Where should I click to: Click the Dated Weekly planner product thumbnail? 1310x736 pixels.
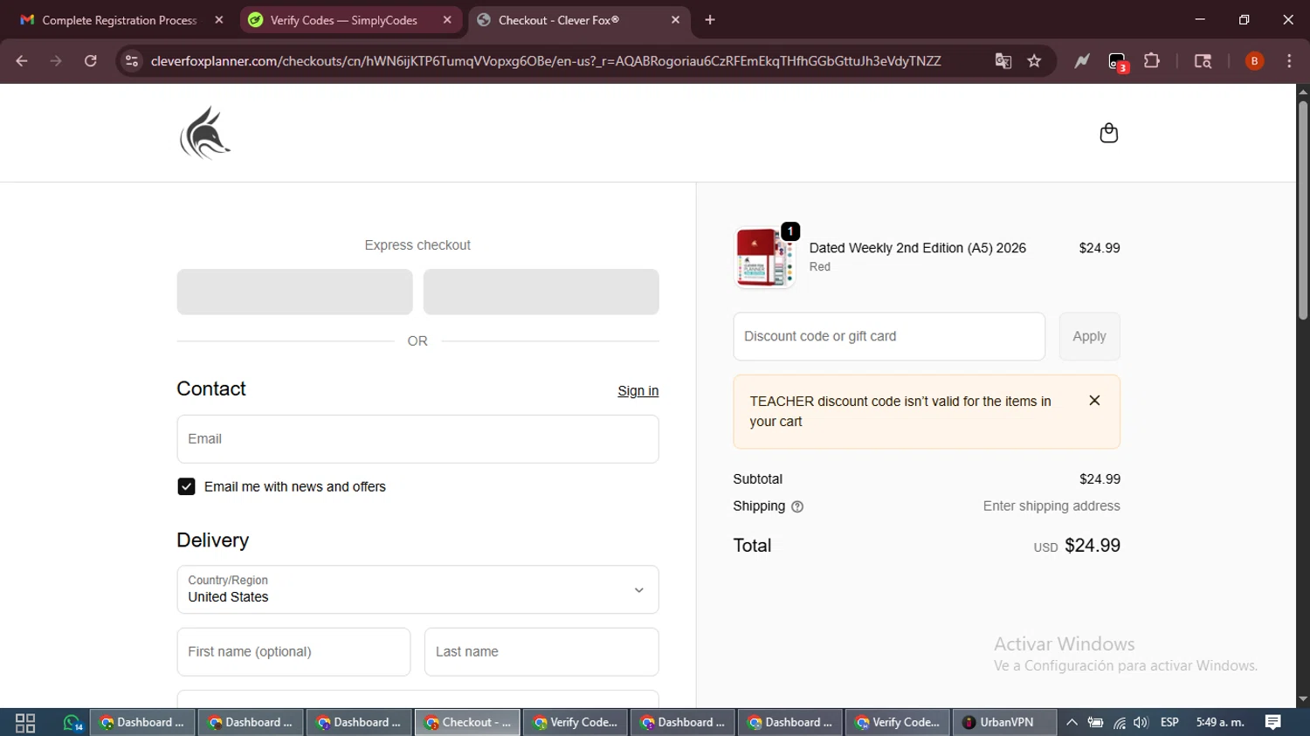coord(765,258)
